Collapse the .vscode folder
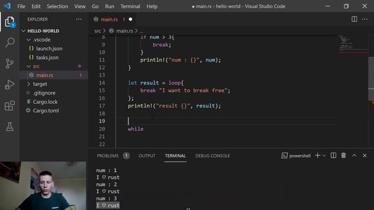Viewport: 374px width, 210px height. click(29, 40)
